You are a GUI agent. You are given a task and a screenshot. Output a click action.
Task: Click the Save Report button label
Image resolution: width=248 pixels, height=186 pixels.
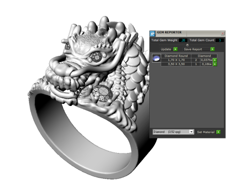click(193, 49)
